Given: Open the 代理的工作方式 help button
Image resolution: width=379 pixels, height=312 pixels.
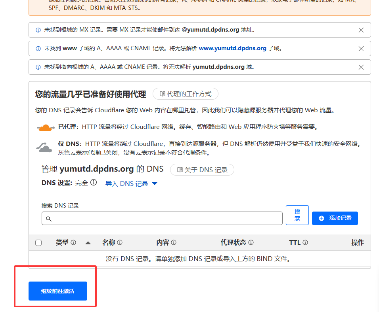Looking at the screenshot, I should (x=186, y=94).
